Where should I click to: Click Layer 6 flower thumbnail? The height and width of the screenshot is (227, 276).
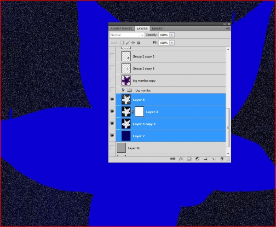126,99
